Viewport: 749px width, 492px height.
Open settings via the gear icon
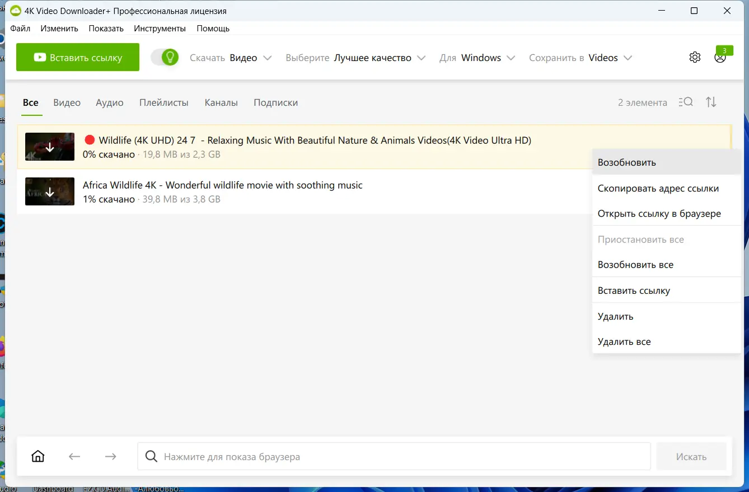695,57
